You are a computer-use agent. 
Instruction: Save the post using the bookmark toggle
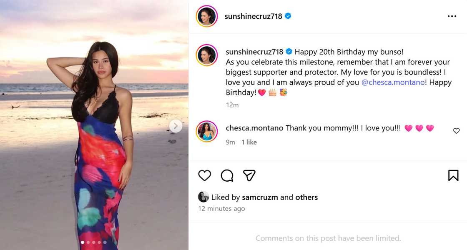(454, 175)
